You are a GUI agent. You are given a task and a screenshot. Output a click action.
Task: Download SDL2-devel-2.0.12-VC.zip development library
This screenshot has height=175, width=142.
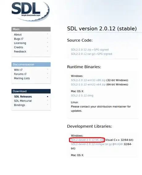[87, 140]
